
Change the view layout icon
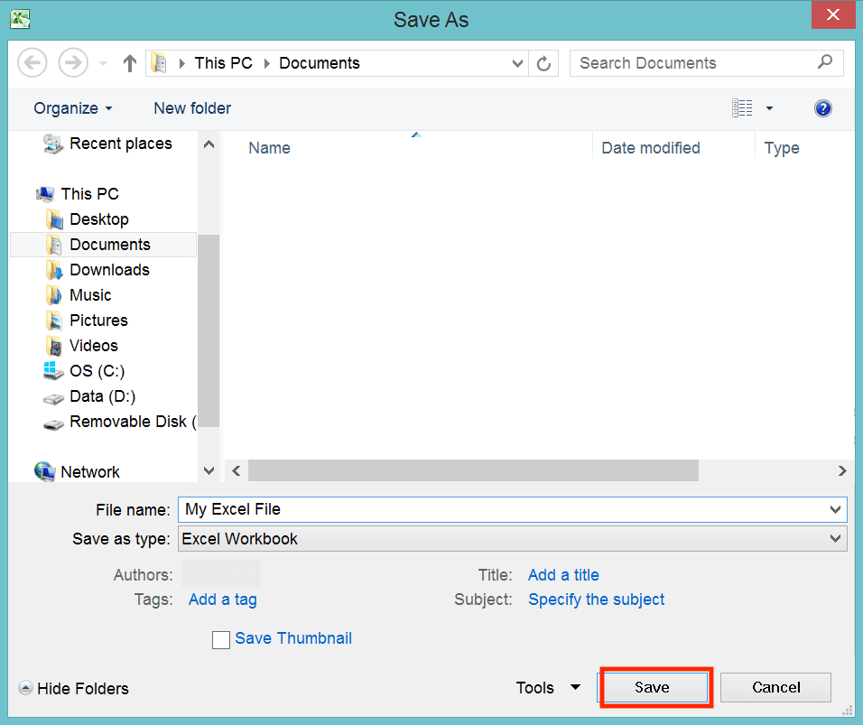(x=742, y=108)
